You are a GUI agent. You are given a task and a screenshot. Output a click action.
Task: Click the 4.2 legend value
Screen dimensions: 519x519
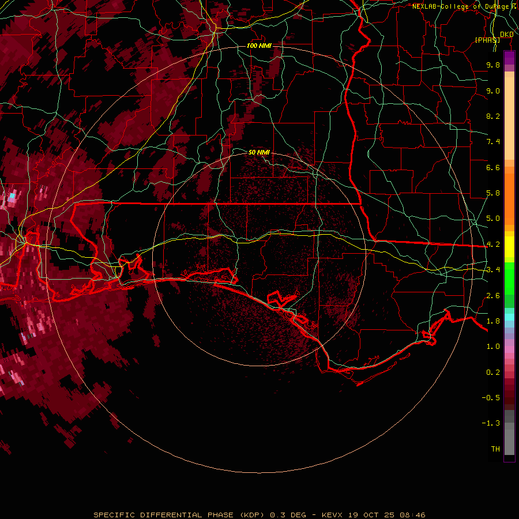pyautogui.click(x=493, y=245)
